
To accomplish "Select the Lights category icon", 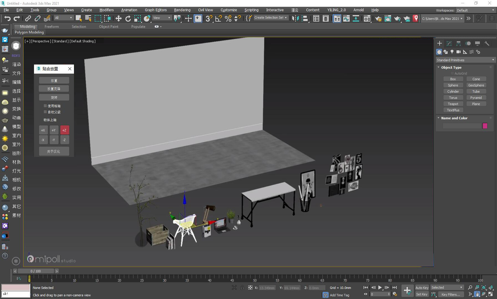I will pyautogui.click(x=452, y=52).
